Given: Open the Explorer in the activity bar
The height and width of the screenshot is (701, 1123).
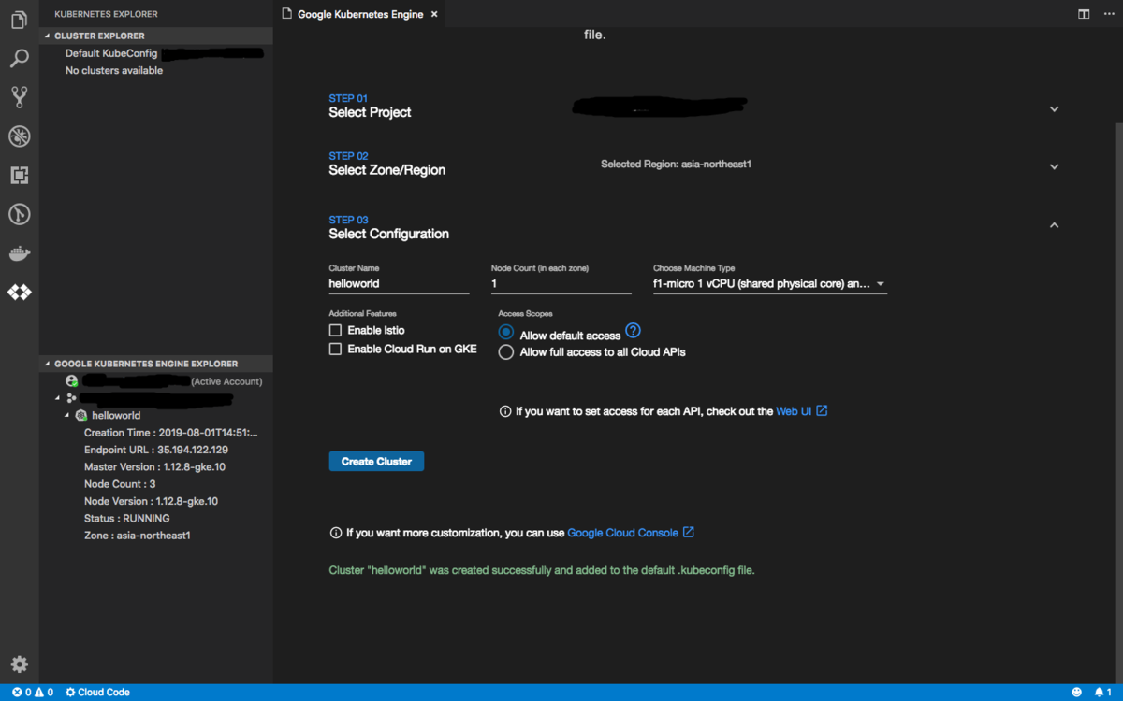Looking at the screenshot, I should coord(19,19).
